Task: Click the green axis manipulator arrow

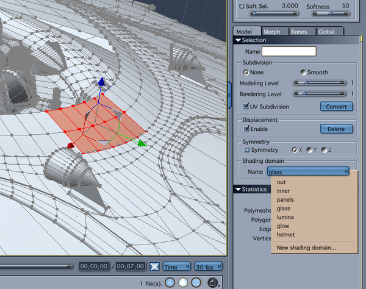Action: pos(142,143)
